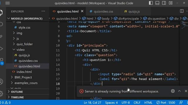The height and width of the screenshot is (105, 188).
Task: Open Manage gear in activity bar
Action: (x=1, y=94)
